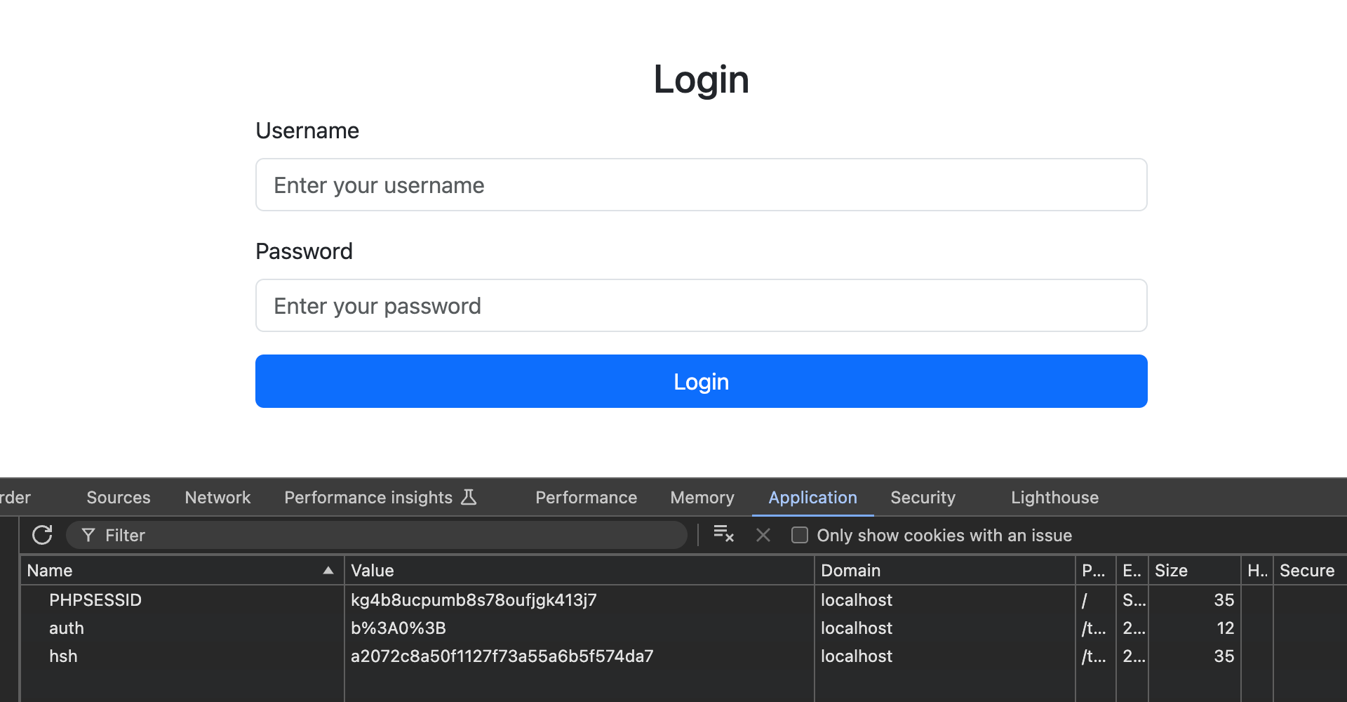The height and width of the screenshot is (702, 1347).
Task: Focus the Username input field
Action: 702,185
